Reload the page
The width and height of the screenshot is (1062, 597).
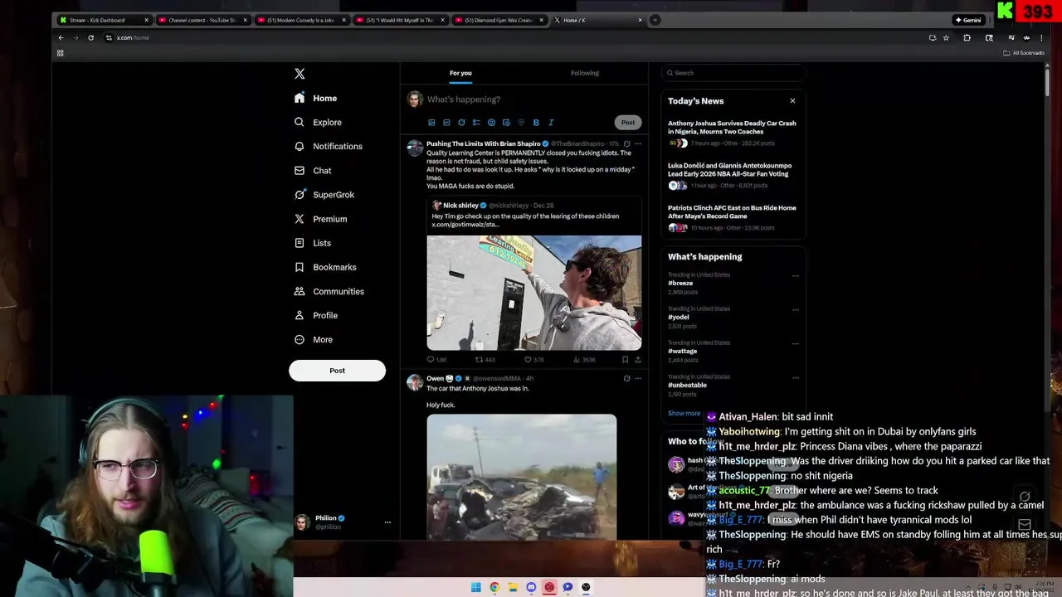90,37
